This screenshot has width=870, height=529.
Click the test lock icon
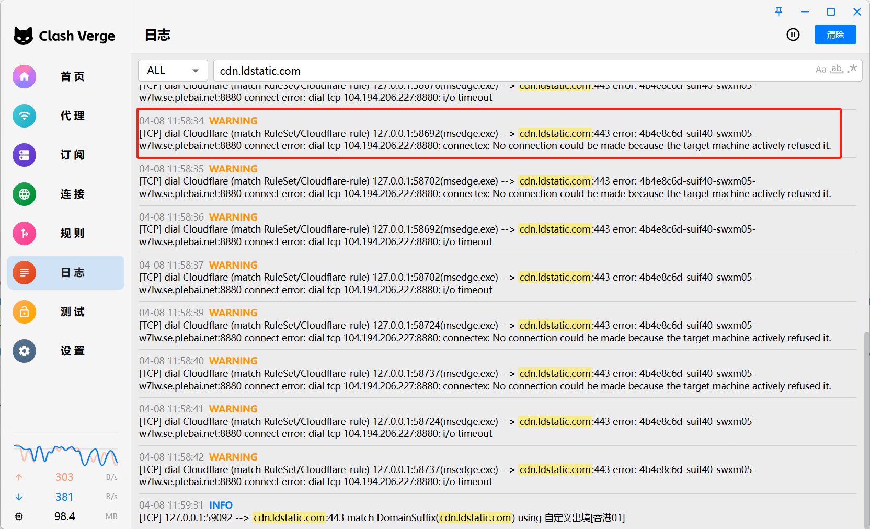(x=25, y=312)
